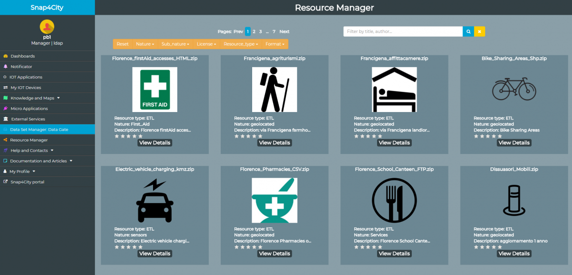572x275 pixels.
Task: Rate Florence_firstAid_accesses_HTML.zip with five stars
Action: point(140,136)
